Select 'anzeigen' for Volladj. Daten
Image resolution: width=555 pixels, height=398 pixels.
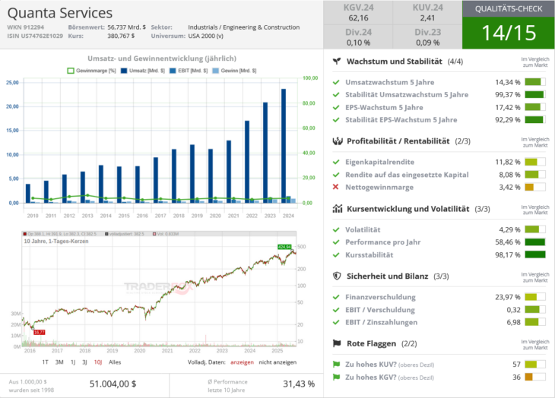click(x=242, y=362)
